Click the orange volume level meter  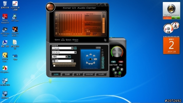tap(104, 24)
